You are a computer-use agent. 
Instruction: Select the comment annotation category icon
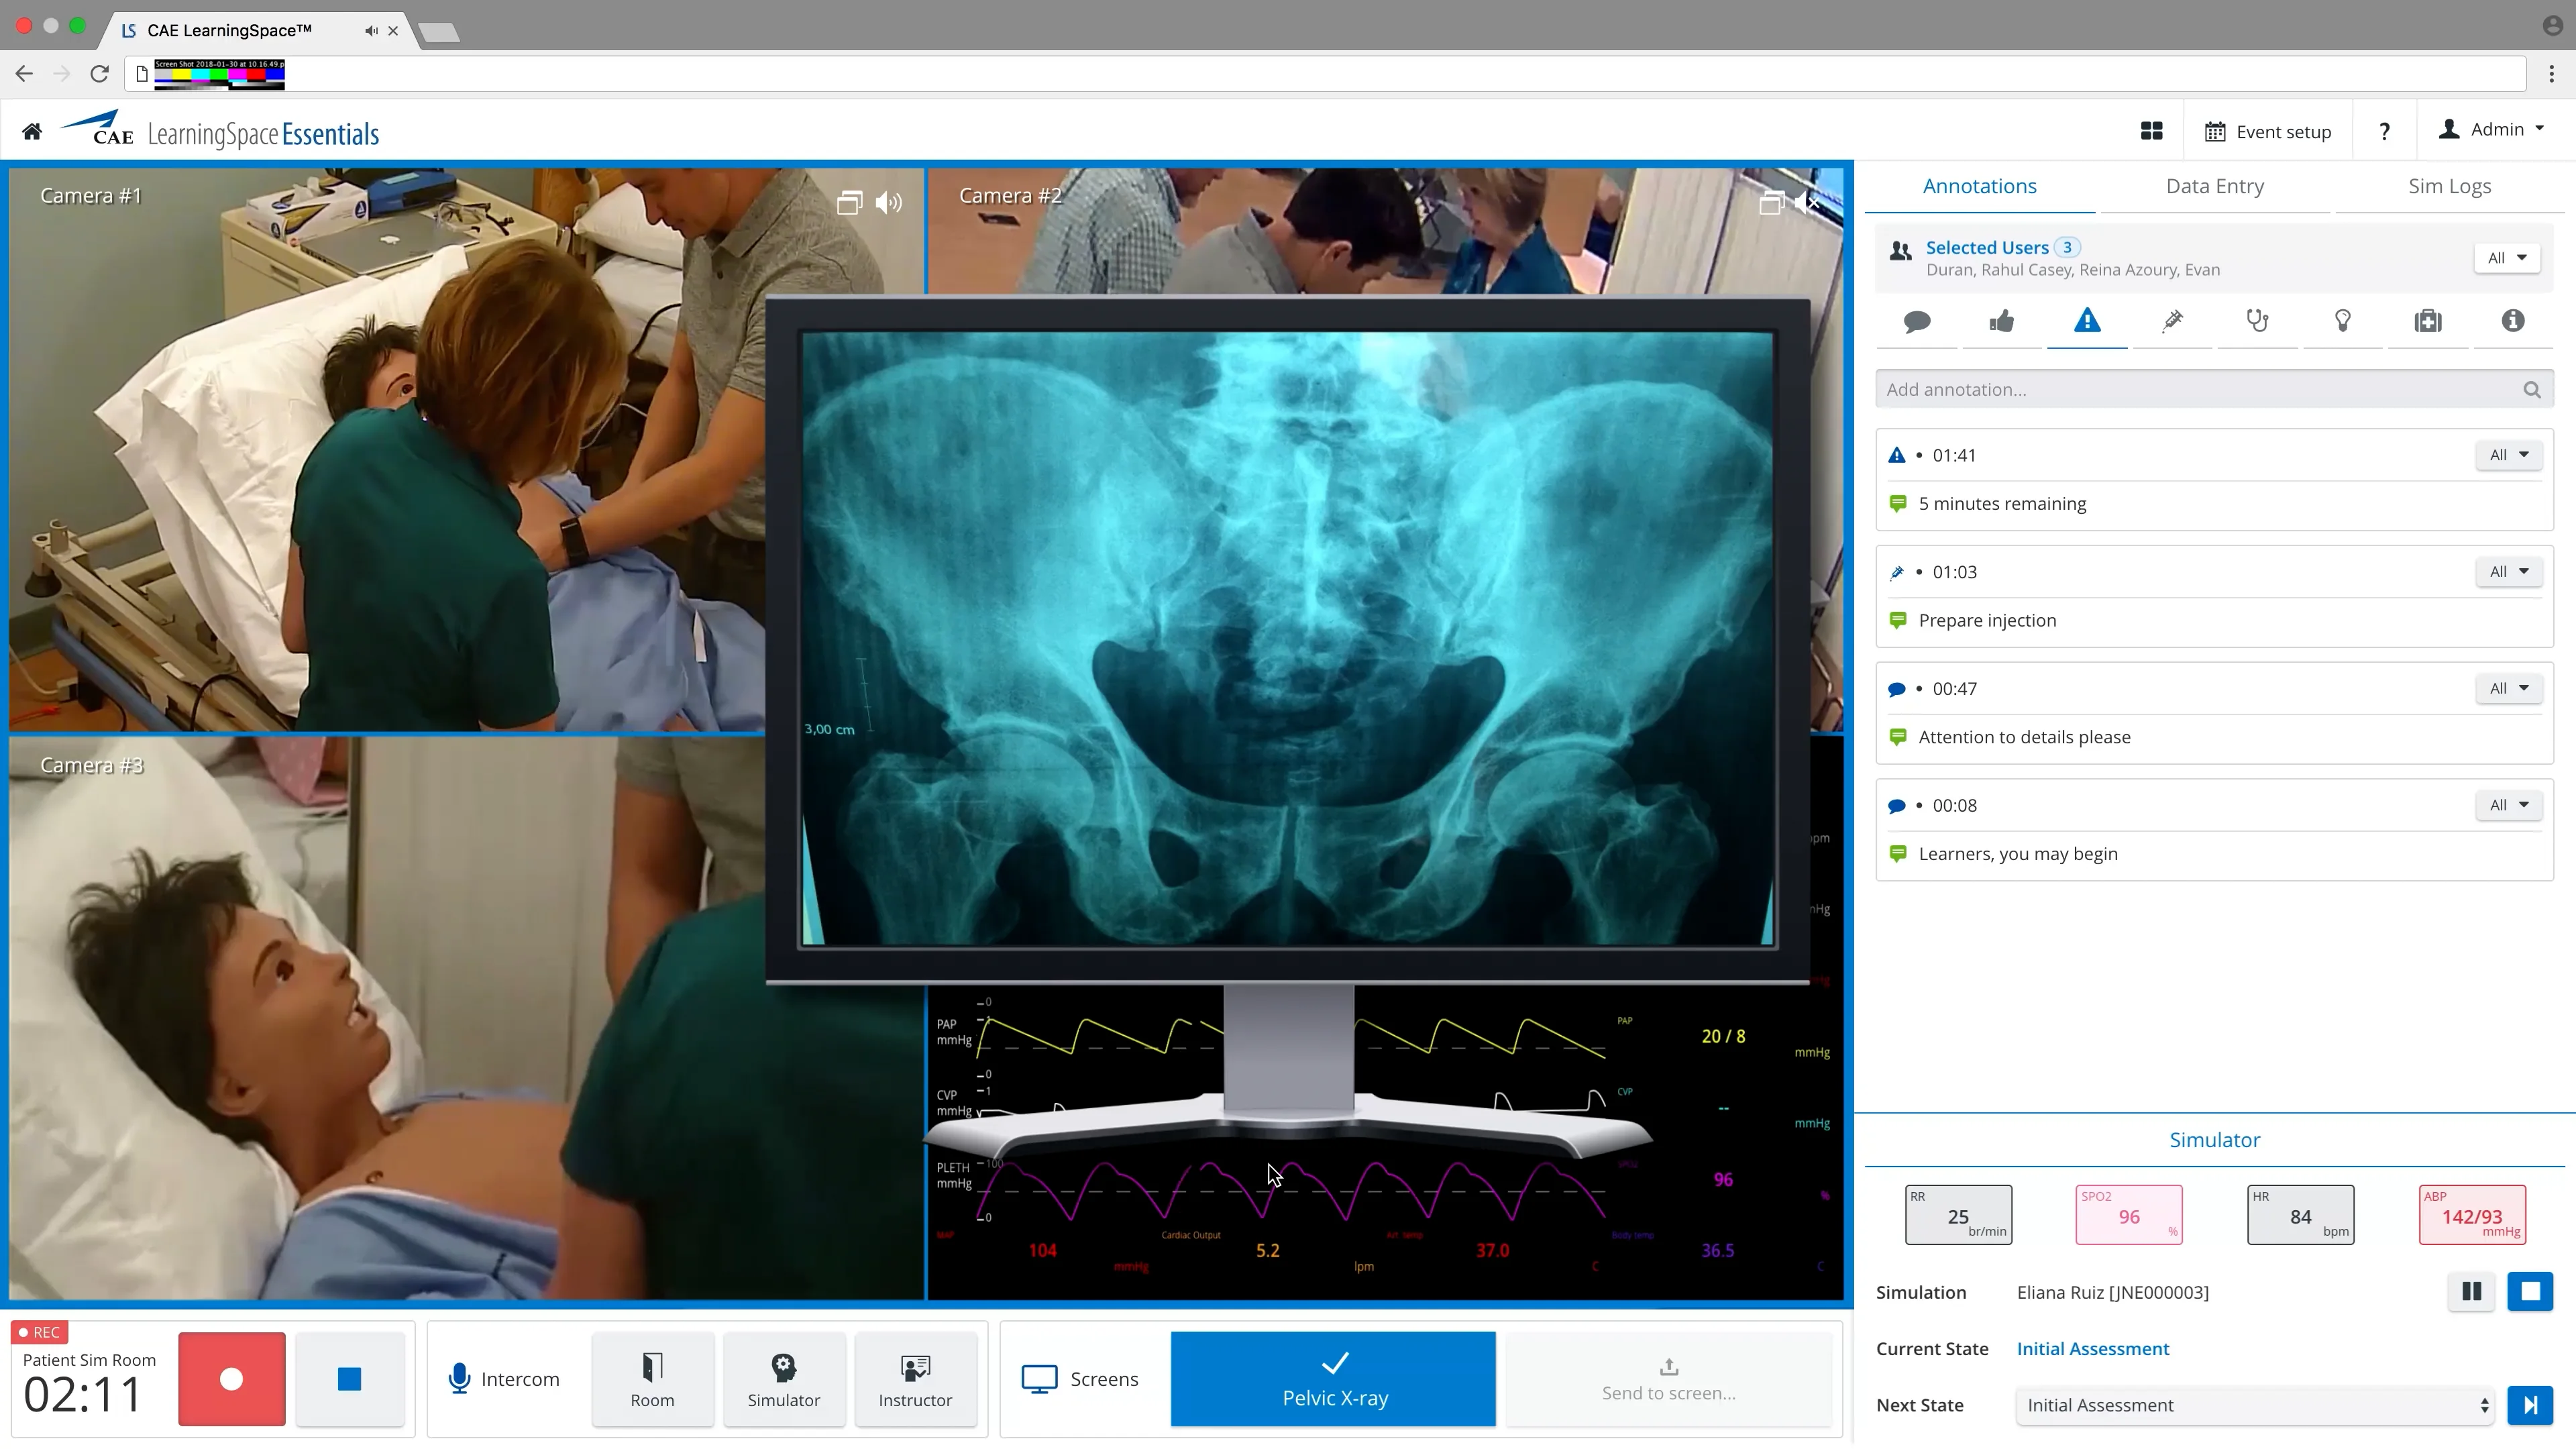pos(1916,321)
